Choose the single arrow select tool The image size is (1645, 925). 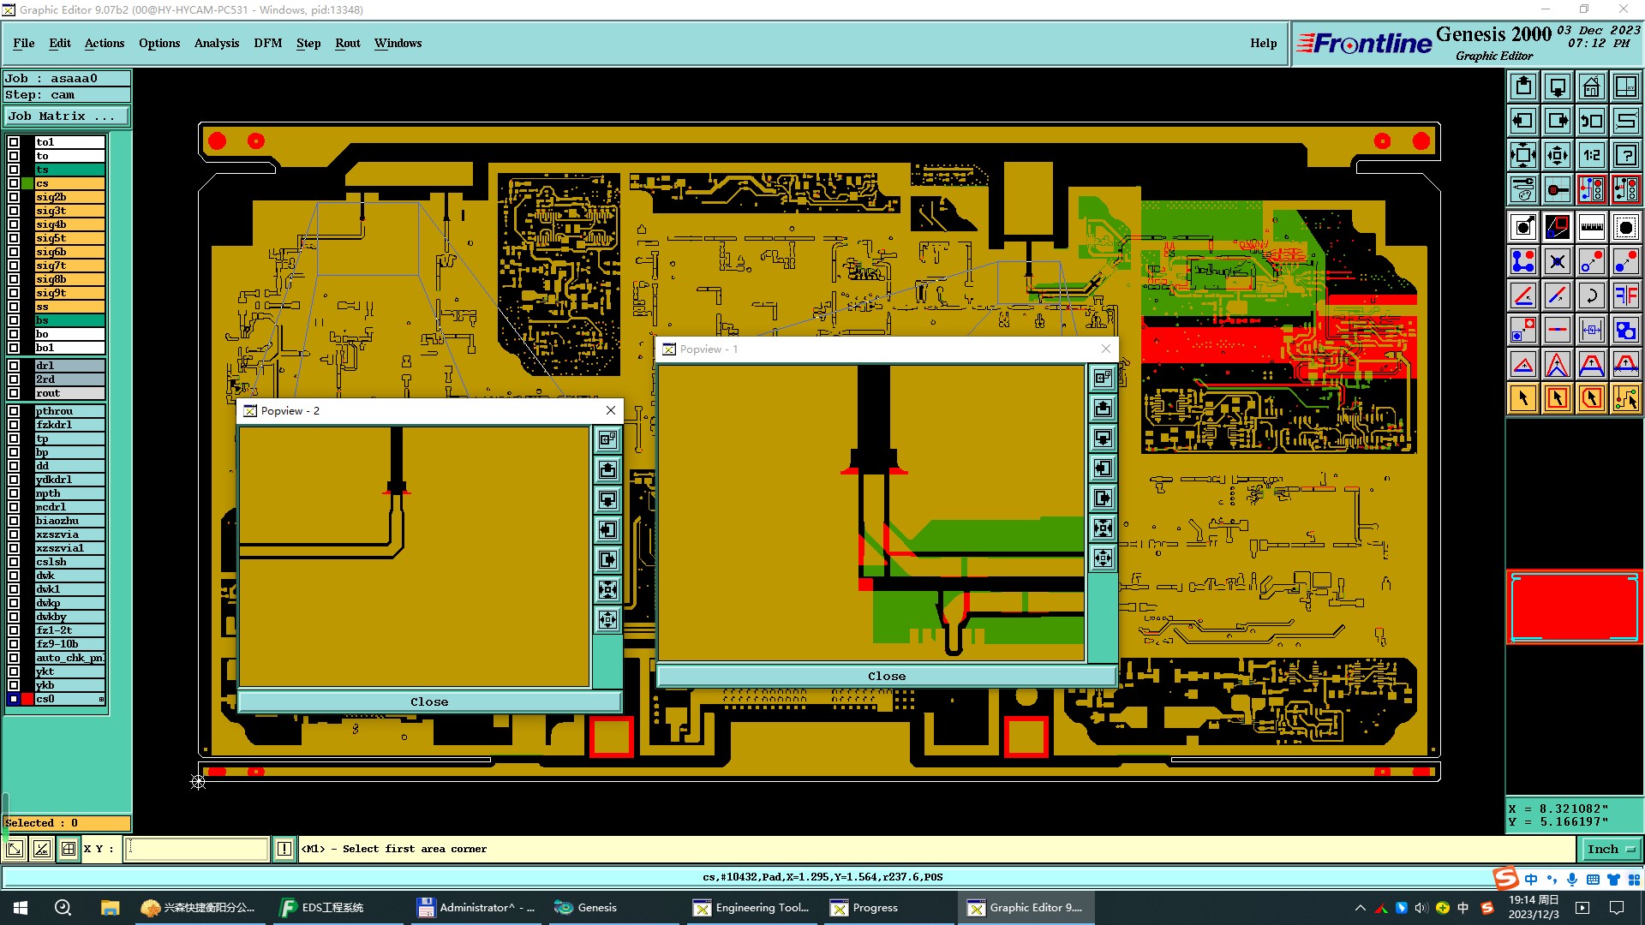point(1522,398)
